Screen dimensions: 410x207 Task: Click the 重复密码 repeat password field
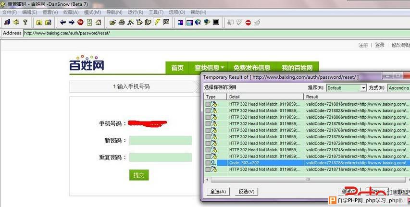coord(161,158)
